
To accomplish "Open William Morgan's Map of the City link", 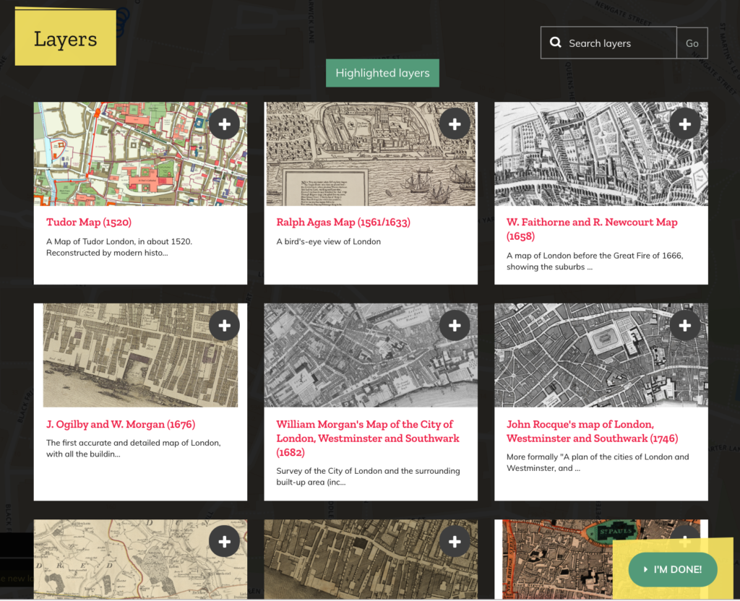I will [x=368, y=438].
